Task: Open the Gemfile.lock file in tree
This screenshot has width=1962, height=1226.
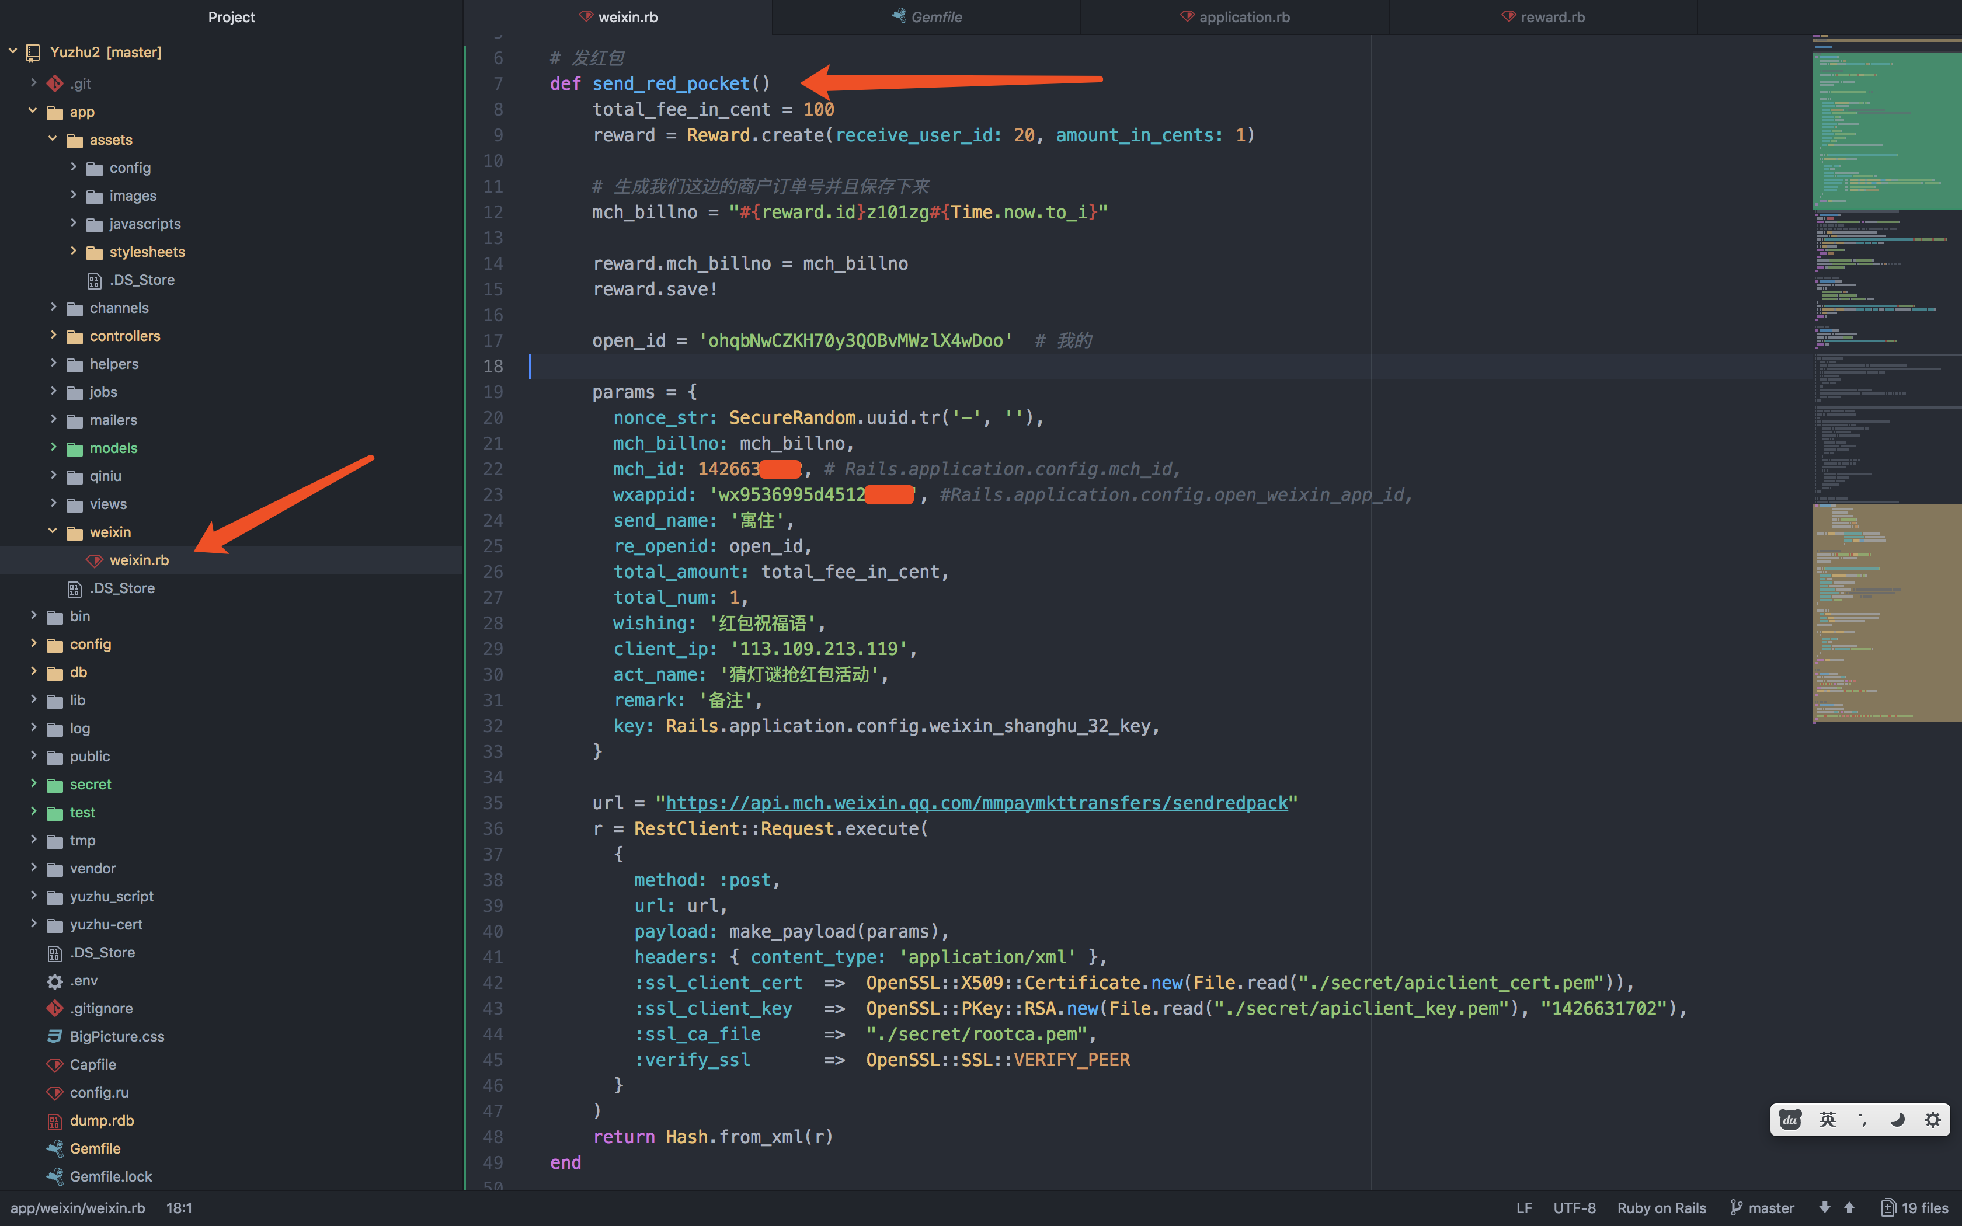Action: (x=110, y=1176)
